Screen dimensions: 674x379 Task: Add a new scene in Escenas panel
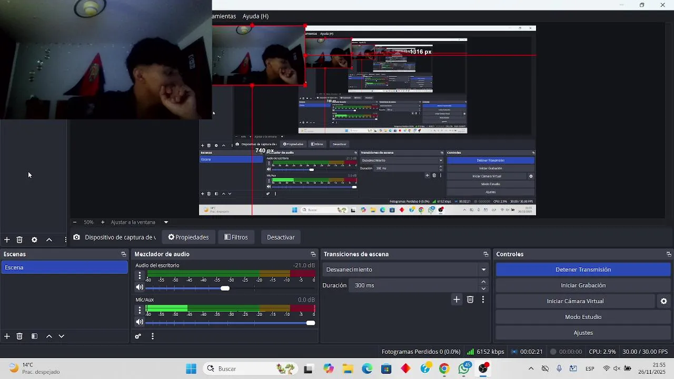click(7, 336)
